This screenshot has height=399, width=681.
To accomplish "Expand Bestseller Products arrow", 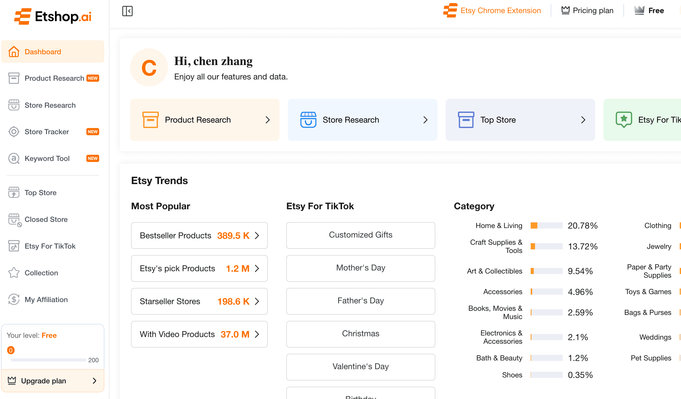I will click(257, 235).
